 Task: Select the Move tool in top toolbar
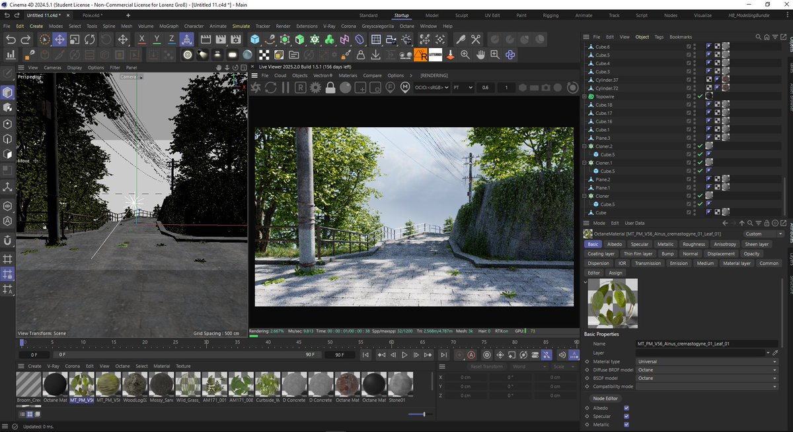tap(59, 40)
